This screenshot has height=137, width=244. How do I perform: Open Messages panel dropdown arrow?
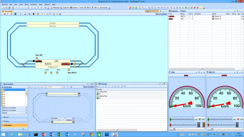coord(160,84)
